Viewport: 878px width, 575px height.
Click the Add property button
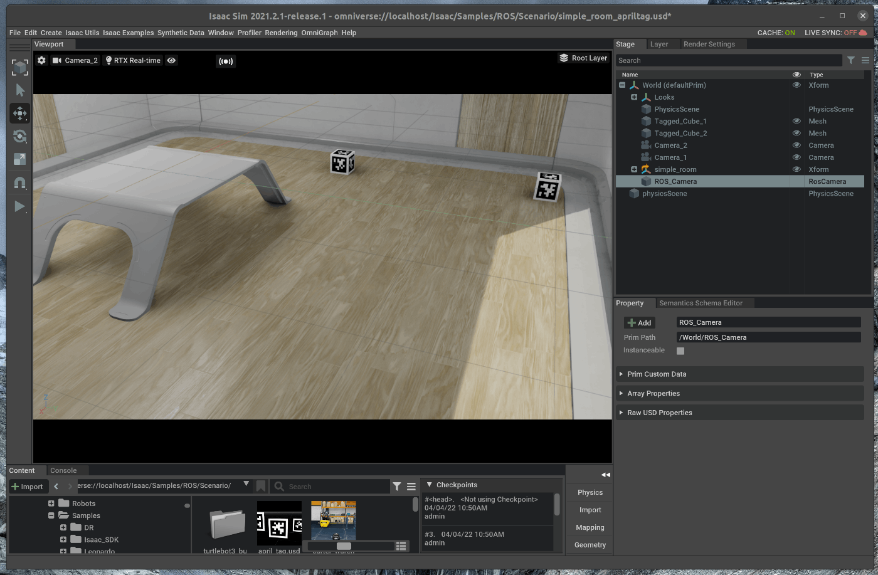[640, 322]
